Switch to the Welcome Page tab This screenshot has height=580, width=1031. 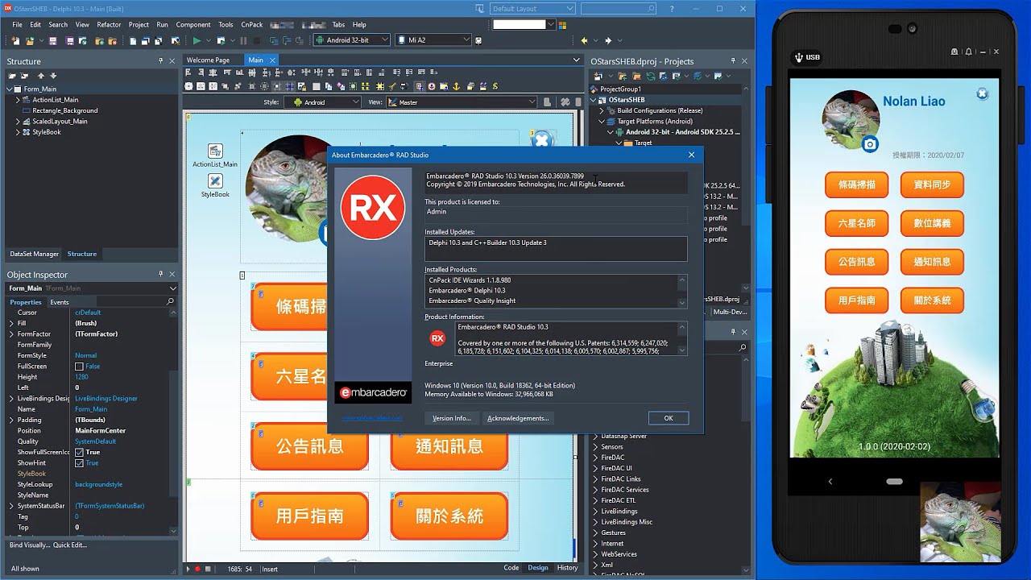[208, 60]
